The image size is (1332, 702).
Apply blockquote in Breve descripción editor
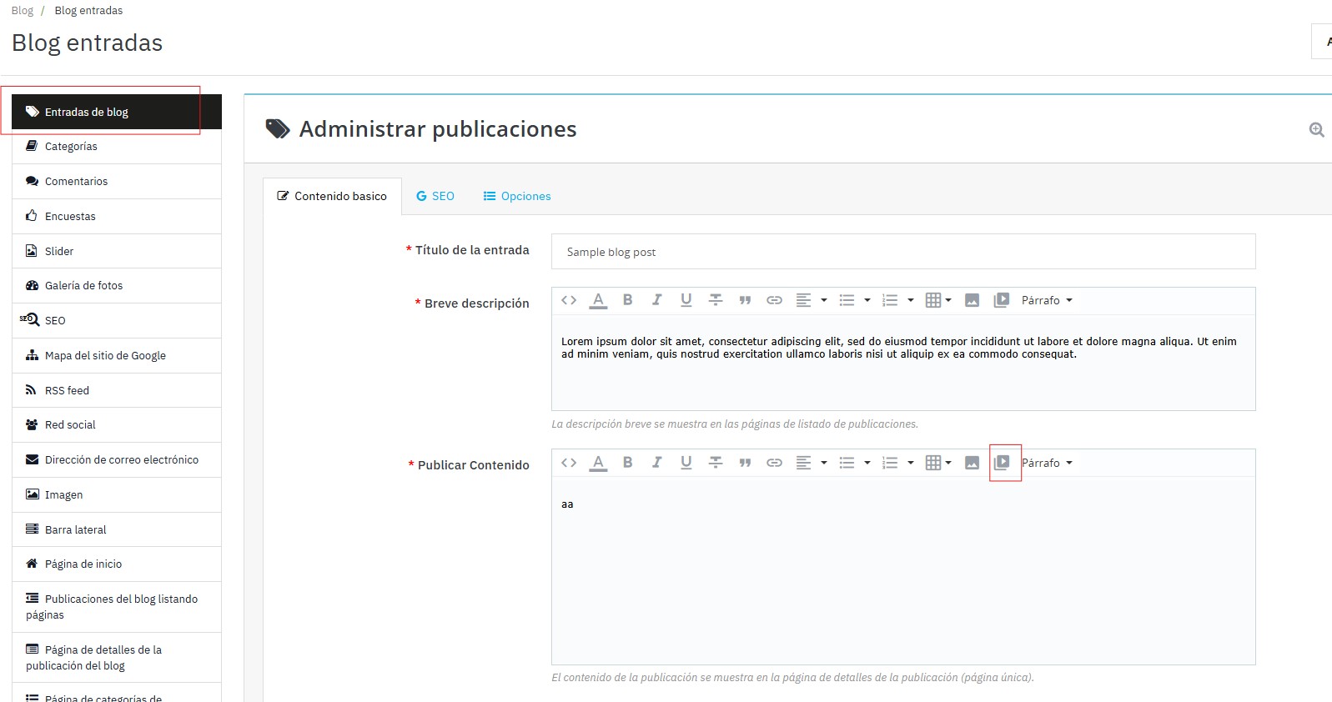(x=745, y=300)
